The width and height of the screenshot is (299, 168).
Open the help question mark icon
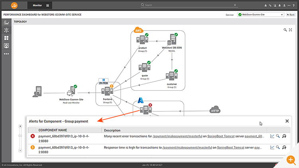294,6
